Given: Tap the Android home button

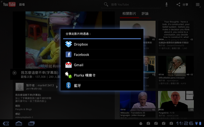Looking at the screenshot, I should (19, 123).
